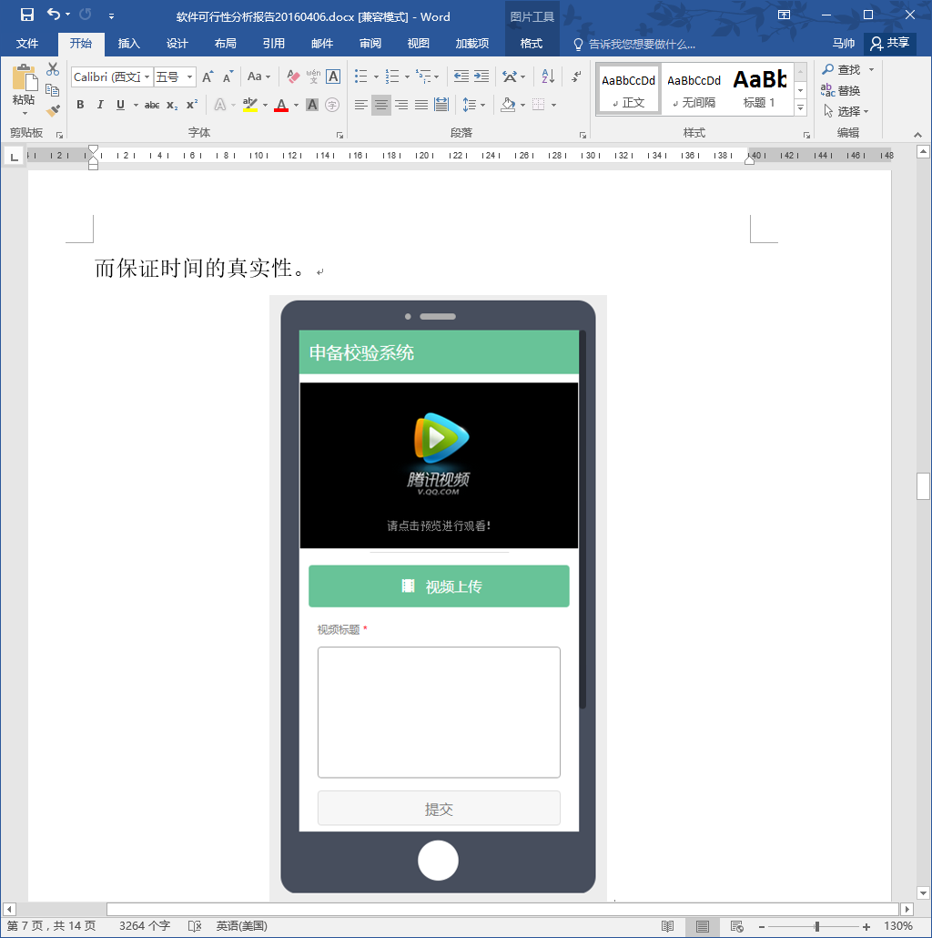Click the Copy icon in clipboard group
Viewport: 932px width, 938px height.
pos(53,90)
